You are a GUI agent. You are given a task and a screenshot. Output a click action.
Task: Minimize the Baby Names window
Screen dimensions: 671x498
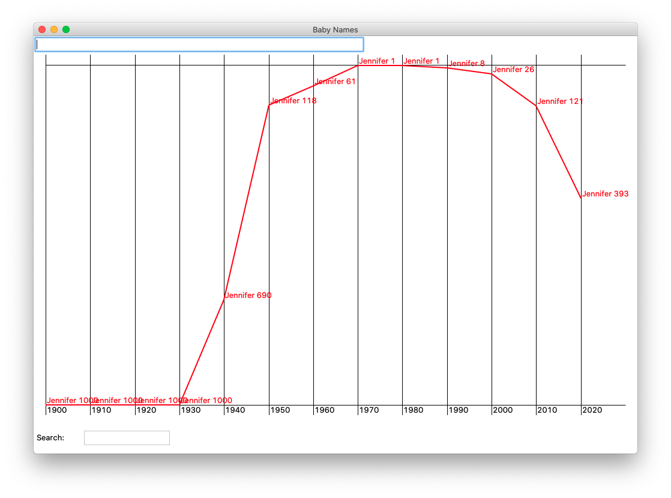click(54, 29)
